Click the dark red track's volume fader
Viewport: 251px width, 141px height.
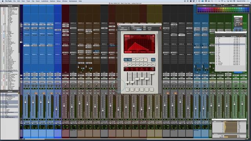tap(64, 106)
